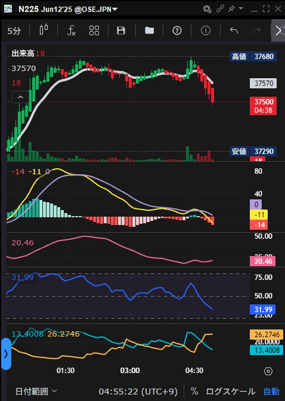Click the info circle icon

[205, 31]
